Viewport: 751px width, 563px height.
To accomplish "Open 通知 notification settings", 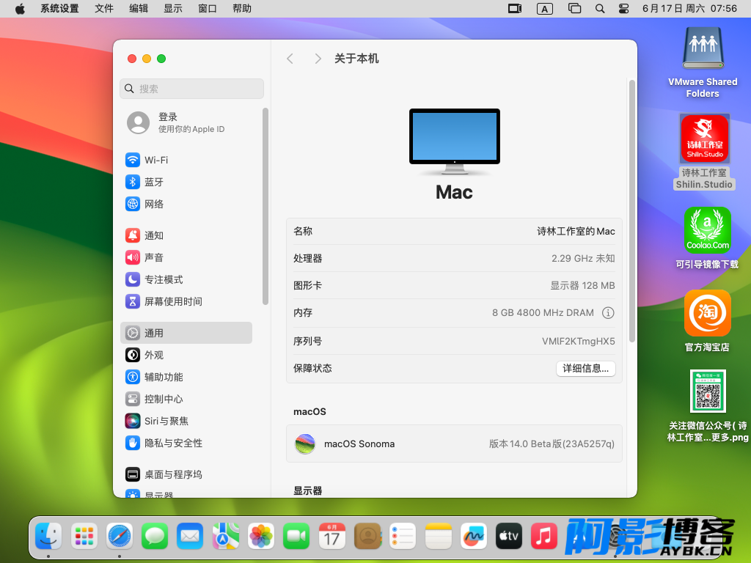I will click(x=186, y=235).
